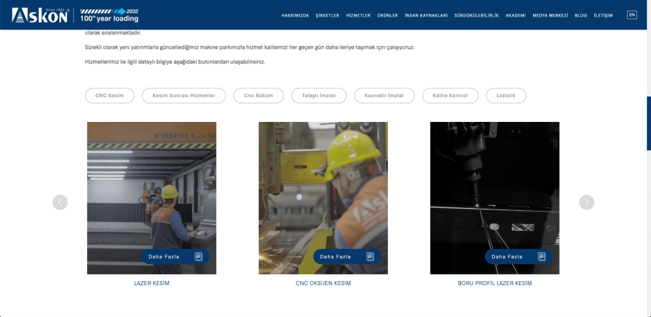
Task: Open the Hizmetler menu item
Action: coord(358,15)
